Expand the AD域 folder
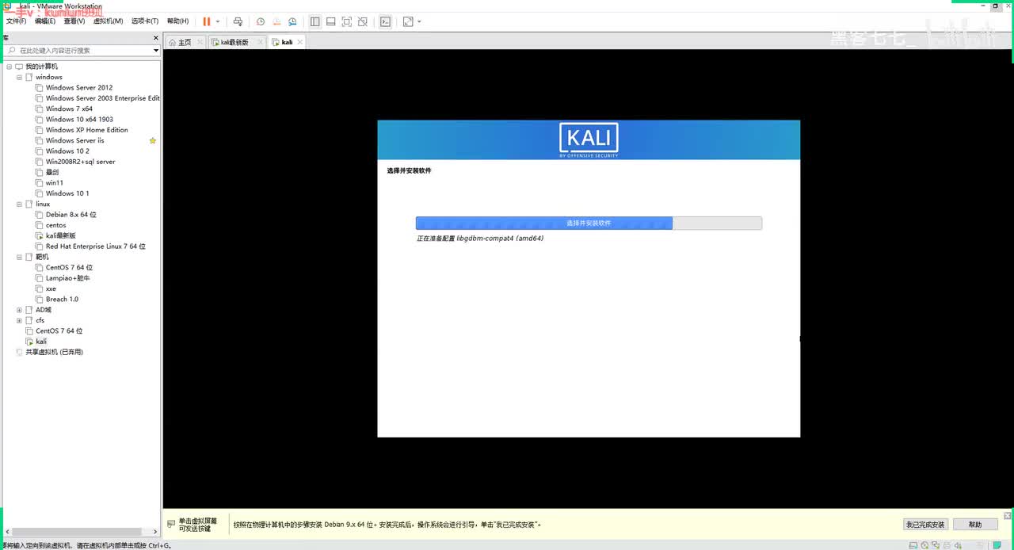Viewport: 1014px width, 550px height. 19,310
